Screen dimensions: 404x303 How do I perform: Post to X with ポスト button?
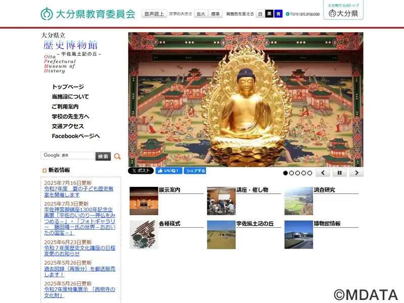click(x=141, y=171)
